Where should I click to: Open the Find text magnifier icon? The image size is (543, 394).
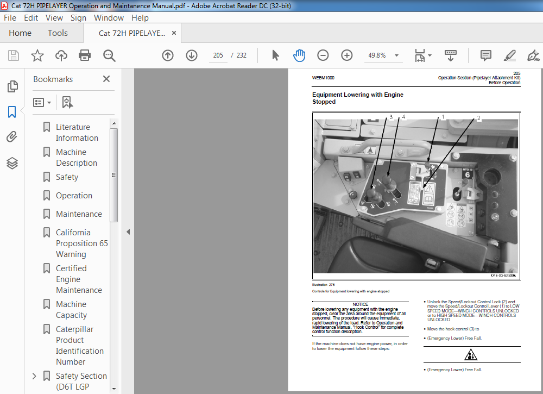[109, 55]
